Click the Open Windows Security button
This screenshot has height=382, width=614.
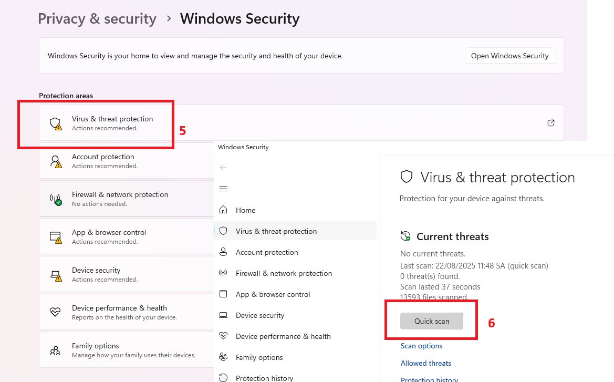click(x=509, y=56)
